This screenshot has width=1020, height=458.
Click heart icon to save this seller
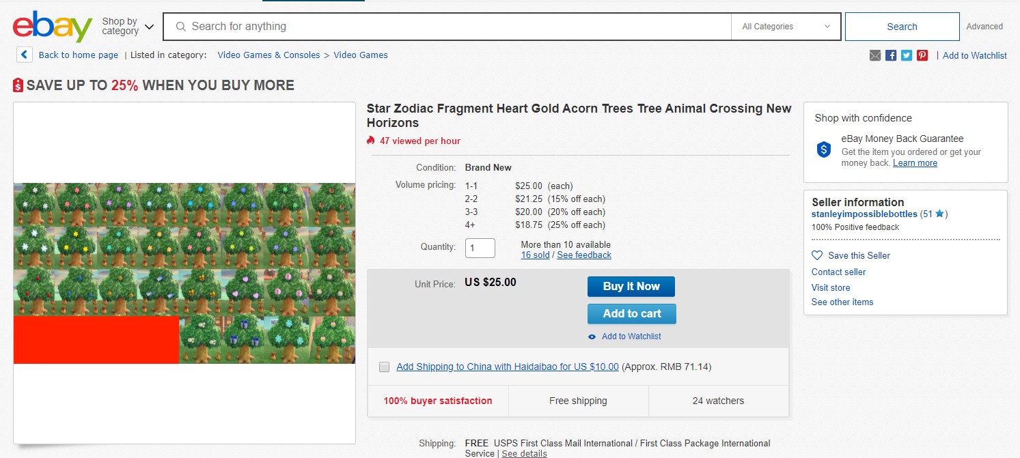pyautogui.click(x=817, y=255)
